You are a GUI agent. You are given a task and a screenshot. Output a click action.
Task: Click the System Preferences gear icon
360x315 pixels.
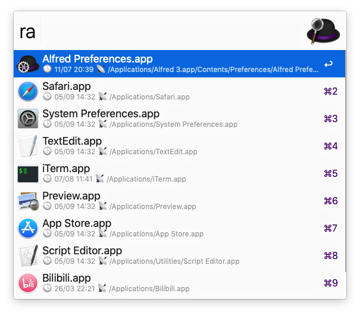click(x=28, y=118)
